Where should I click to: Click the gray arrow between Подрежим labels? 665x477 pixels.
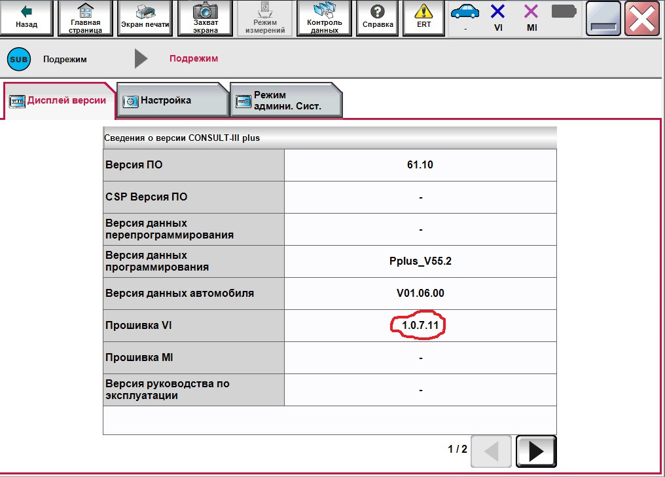click(141, 58)
